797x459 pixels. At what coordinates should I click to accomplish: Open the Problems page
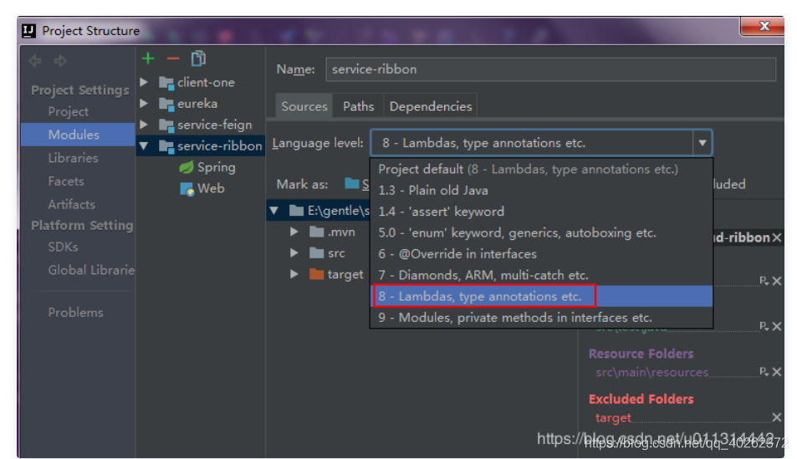tap(76, 313)
